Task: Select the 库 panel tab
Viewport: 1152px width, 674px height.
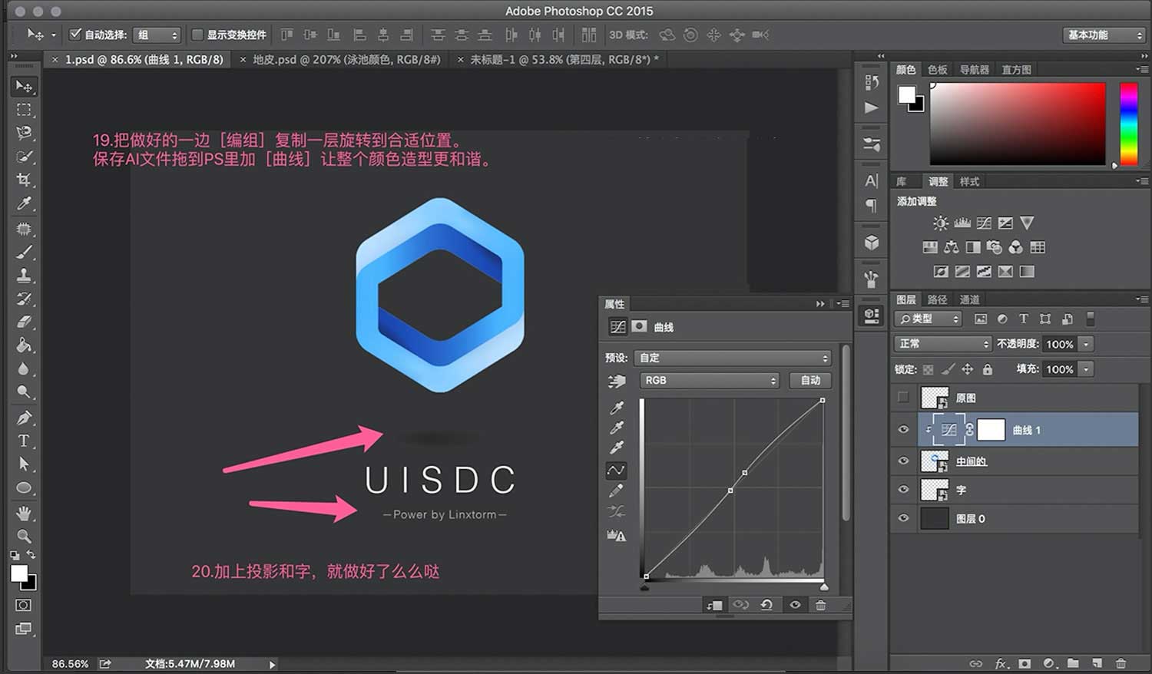Action: 902,182
